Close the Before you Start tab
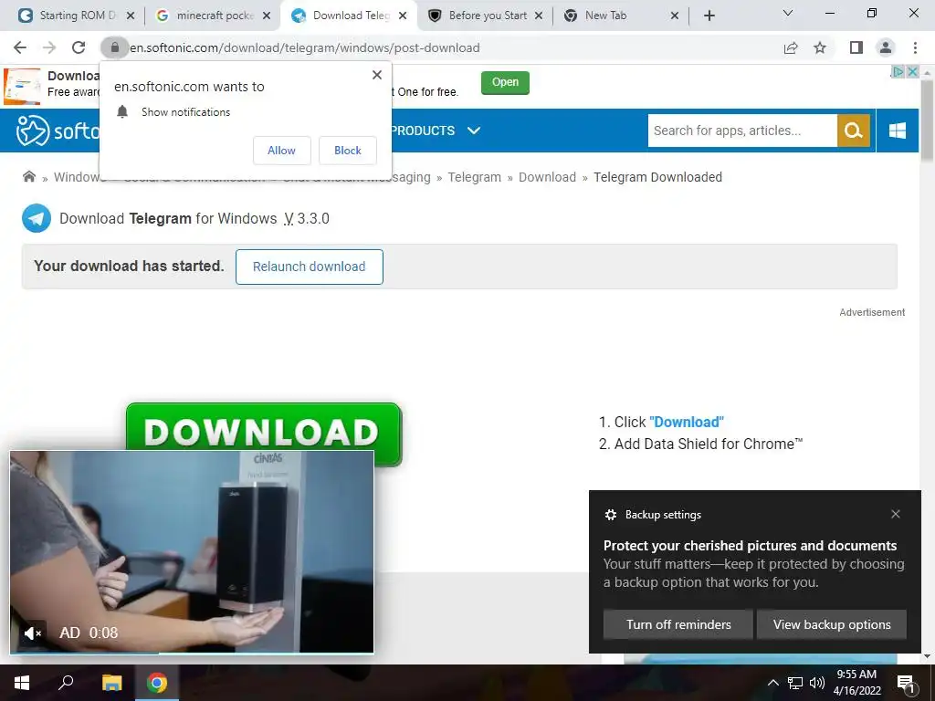 539,16
